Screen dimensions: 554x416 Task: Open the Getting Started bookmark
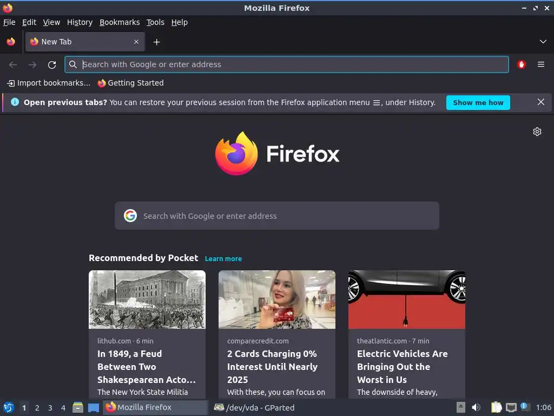(x=131, y=83)
